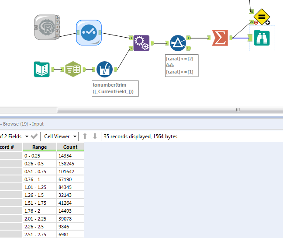This screenshot has width=283, height=238.
Task: Click the plus badge on Test tool
Action: [268, 23]
